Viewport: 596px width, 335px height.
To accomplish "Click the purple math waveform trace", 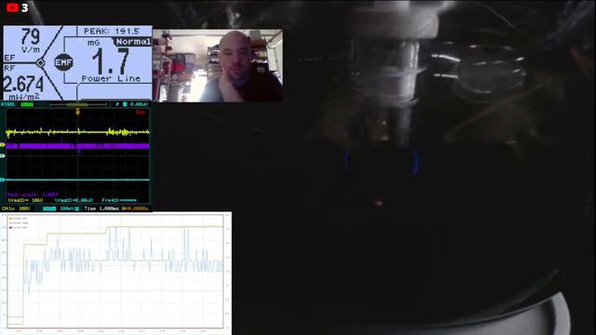I will tap(77, 146).
